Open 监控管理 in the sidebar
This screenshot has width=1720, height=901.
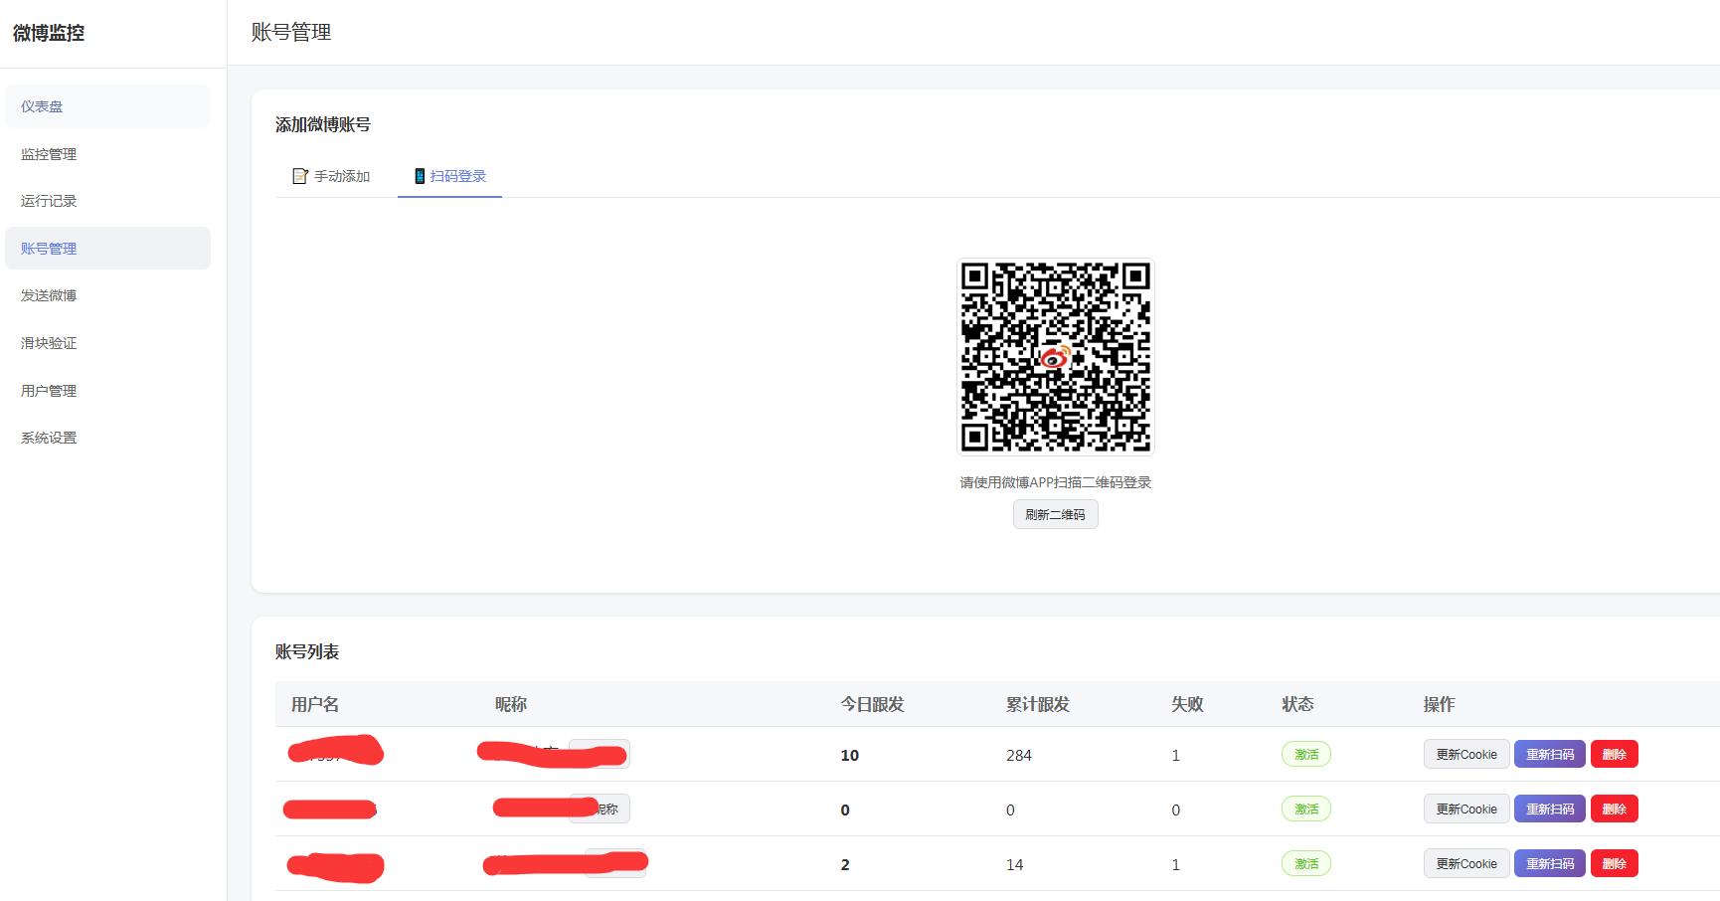[x=107, y=154]
